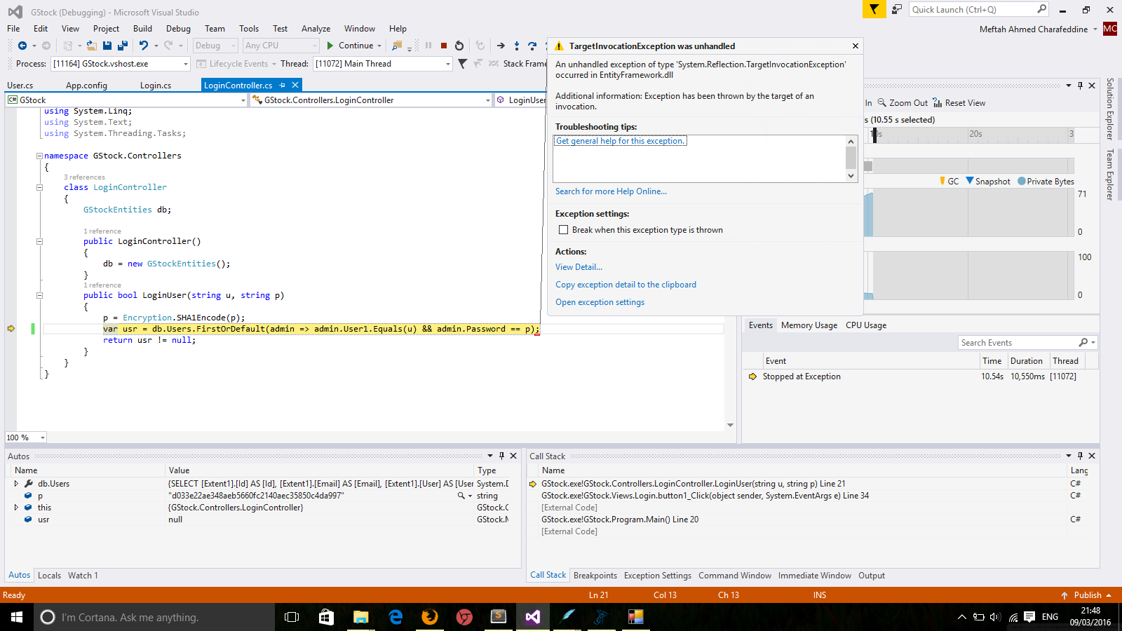Open Task View from the taskbar
This screenshot has width=1122, height=631.
pyautogui.click(x=292, y=617)
